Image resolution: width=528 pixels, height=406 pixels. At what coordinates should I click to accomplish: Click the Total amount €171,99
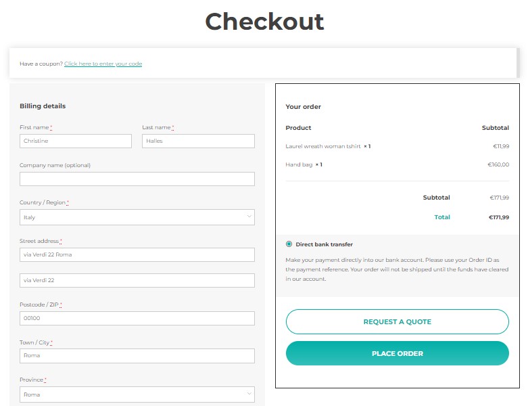[499, 217]
